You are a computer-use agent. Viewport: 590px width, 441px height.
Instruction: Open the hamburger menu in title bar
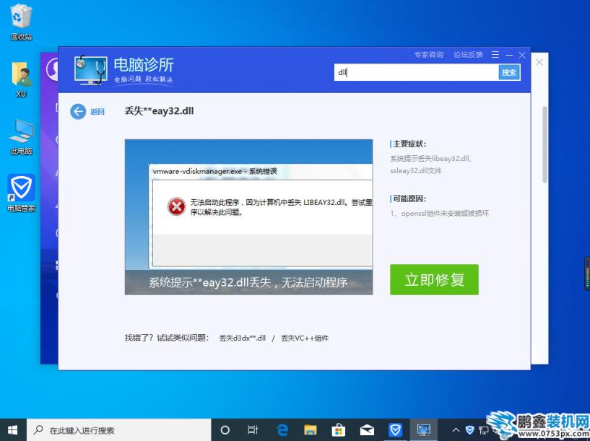[495, 55]
